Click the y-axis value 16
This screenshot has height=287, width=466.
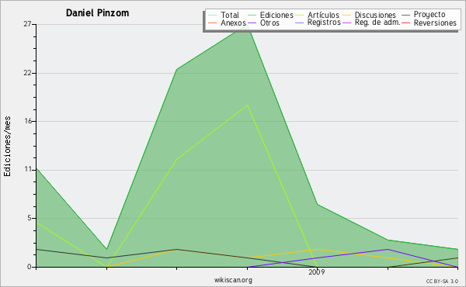(28, 121)
